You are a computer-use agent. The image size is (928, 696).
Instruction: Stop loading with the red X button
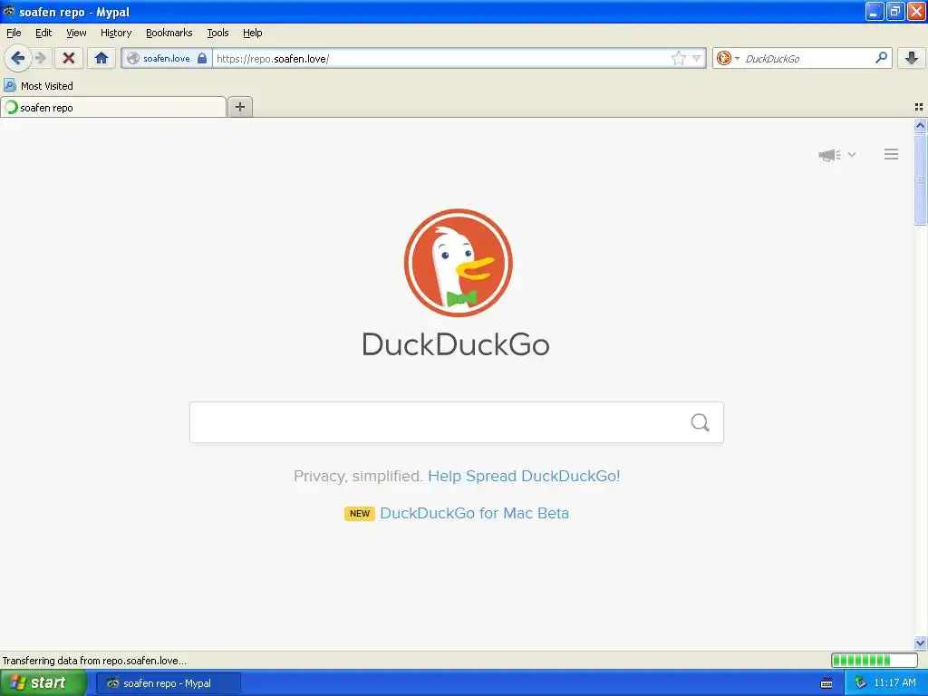coord(69,58)
